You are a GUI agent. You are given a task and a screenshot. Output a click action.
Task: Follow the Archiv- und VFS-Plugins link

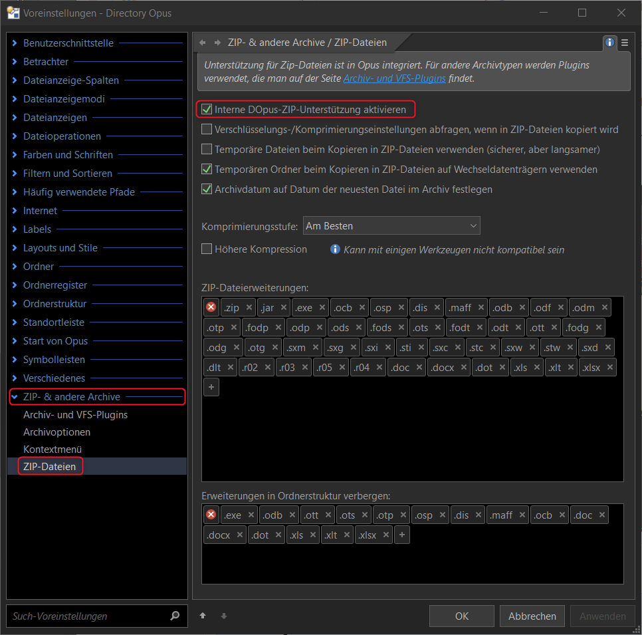394,78
